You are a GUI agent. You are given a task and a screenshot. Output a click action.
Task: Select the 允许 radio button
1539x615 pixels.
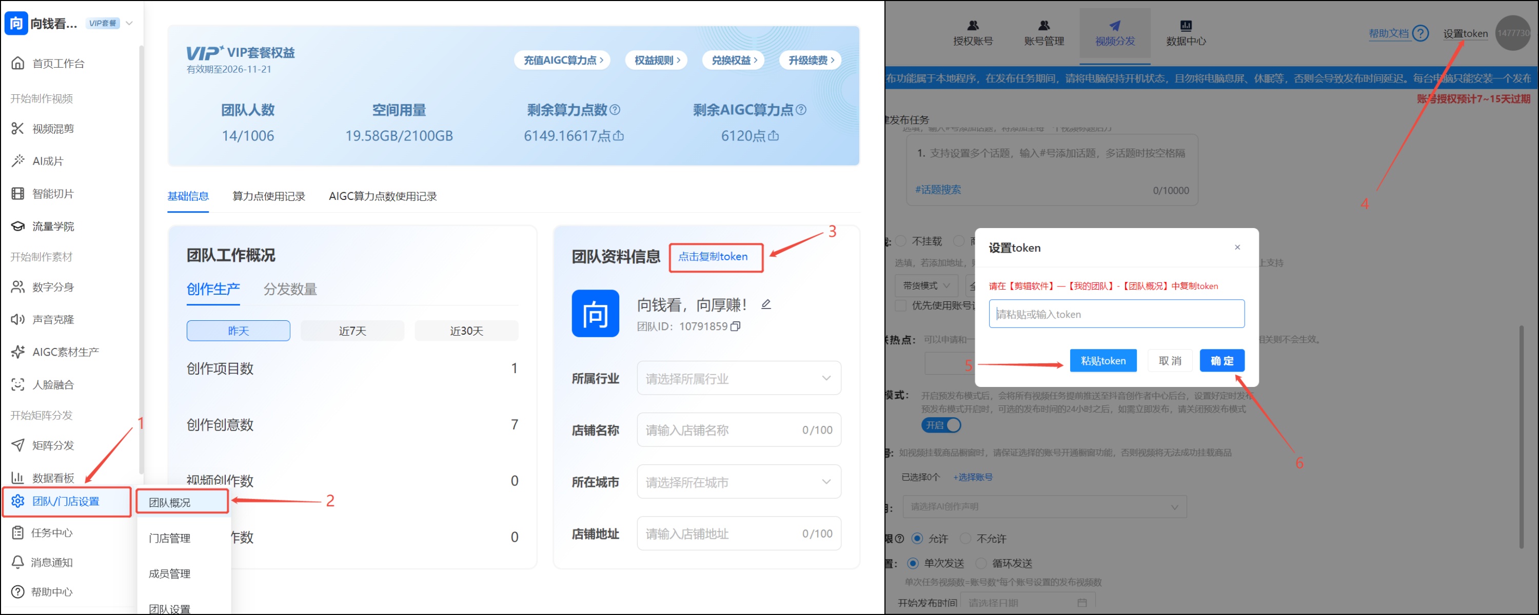pyautogui.click(x=917, y=539)
